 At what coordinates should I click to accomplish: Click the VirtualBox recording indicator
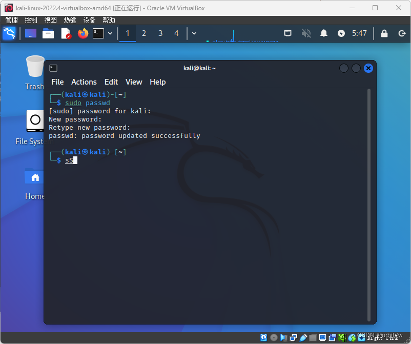(332, 337)
